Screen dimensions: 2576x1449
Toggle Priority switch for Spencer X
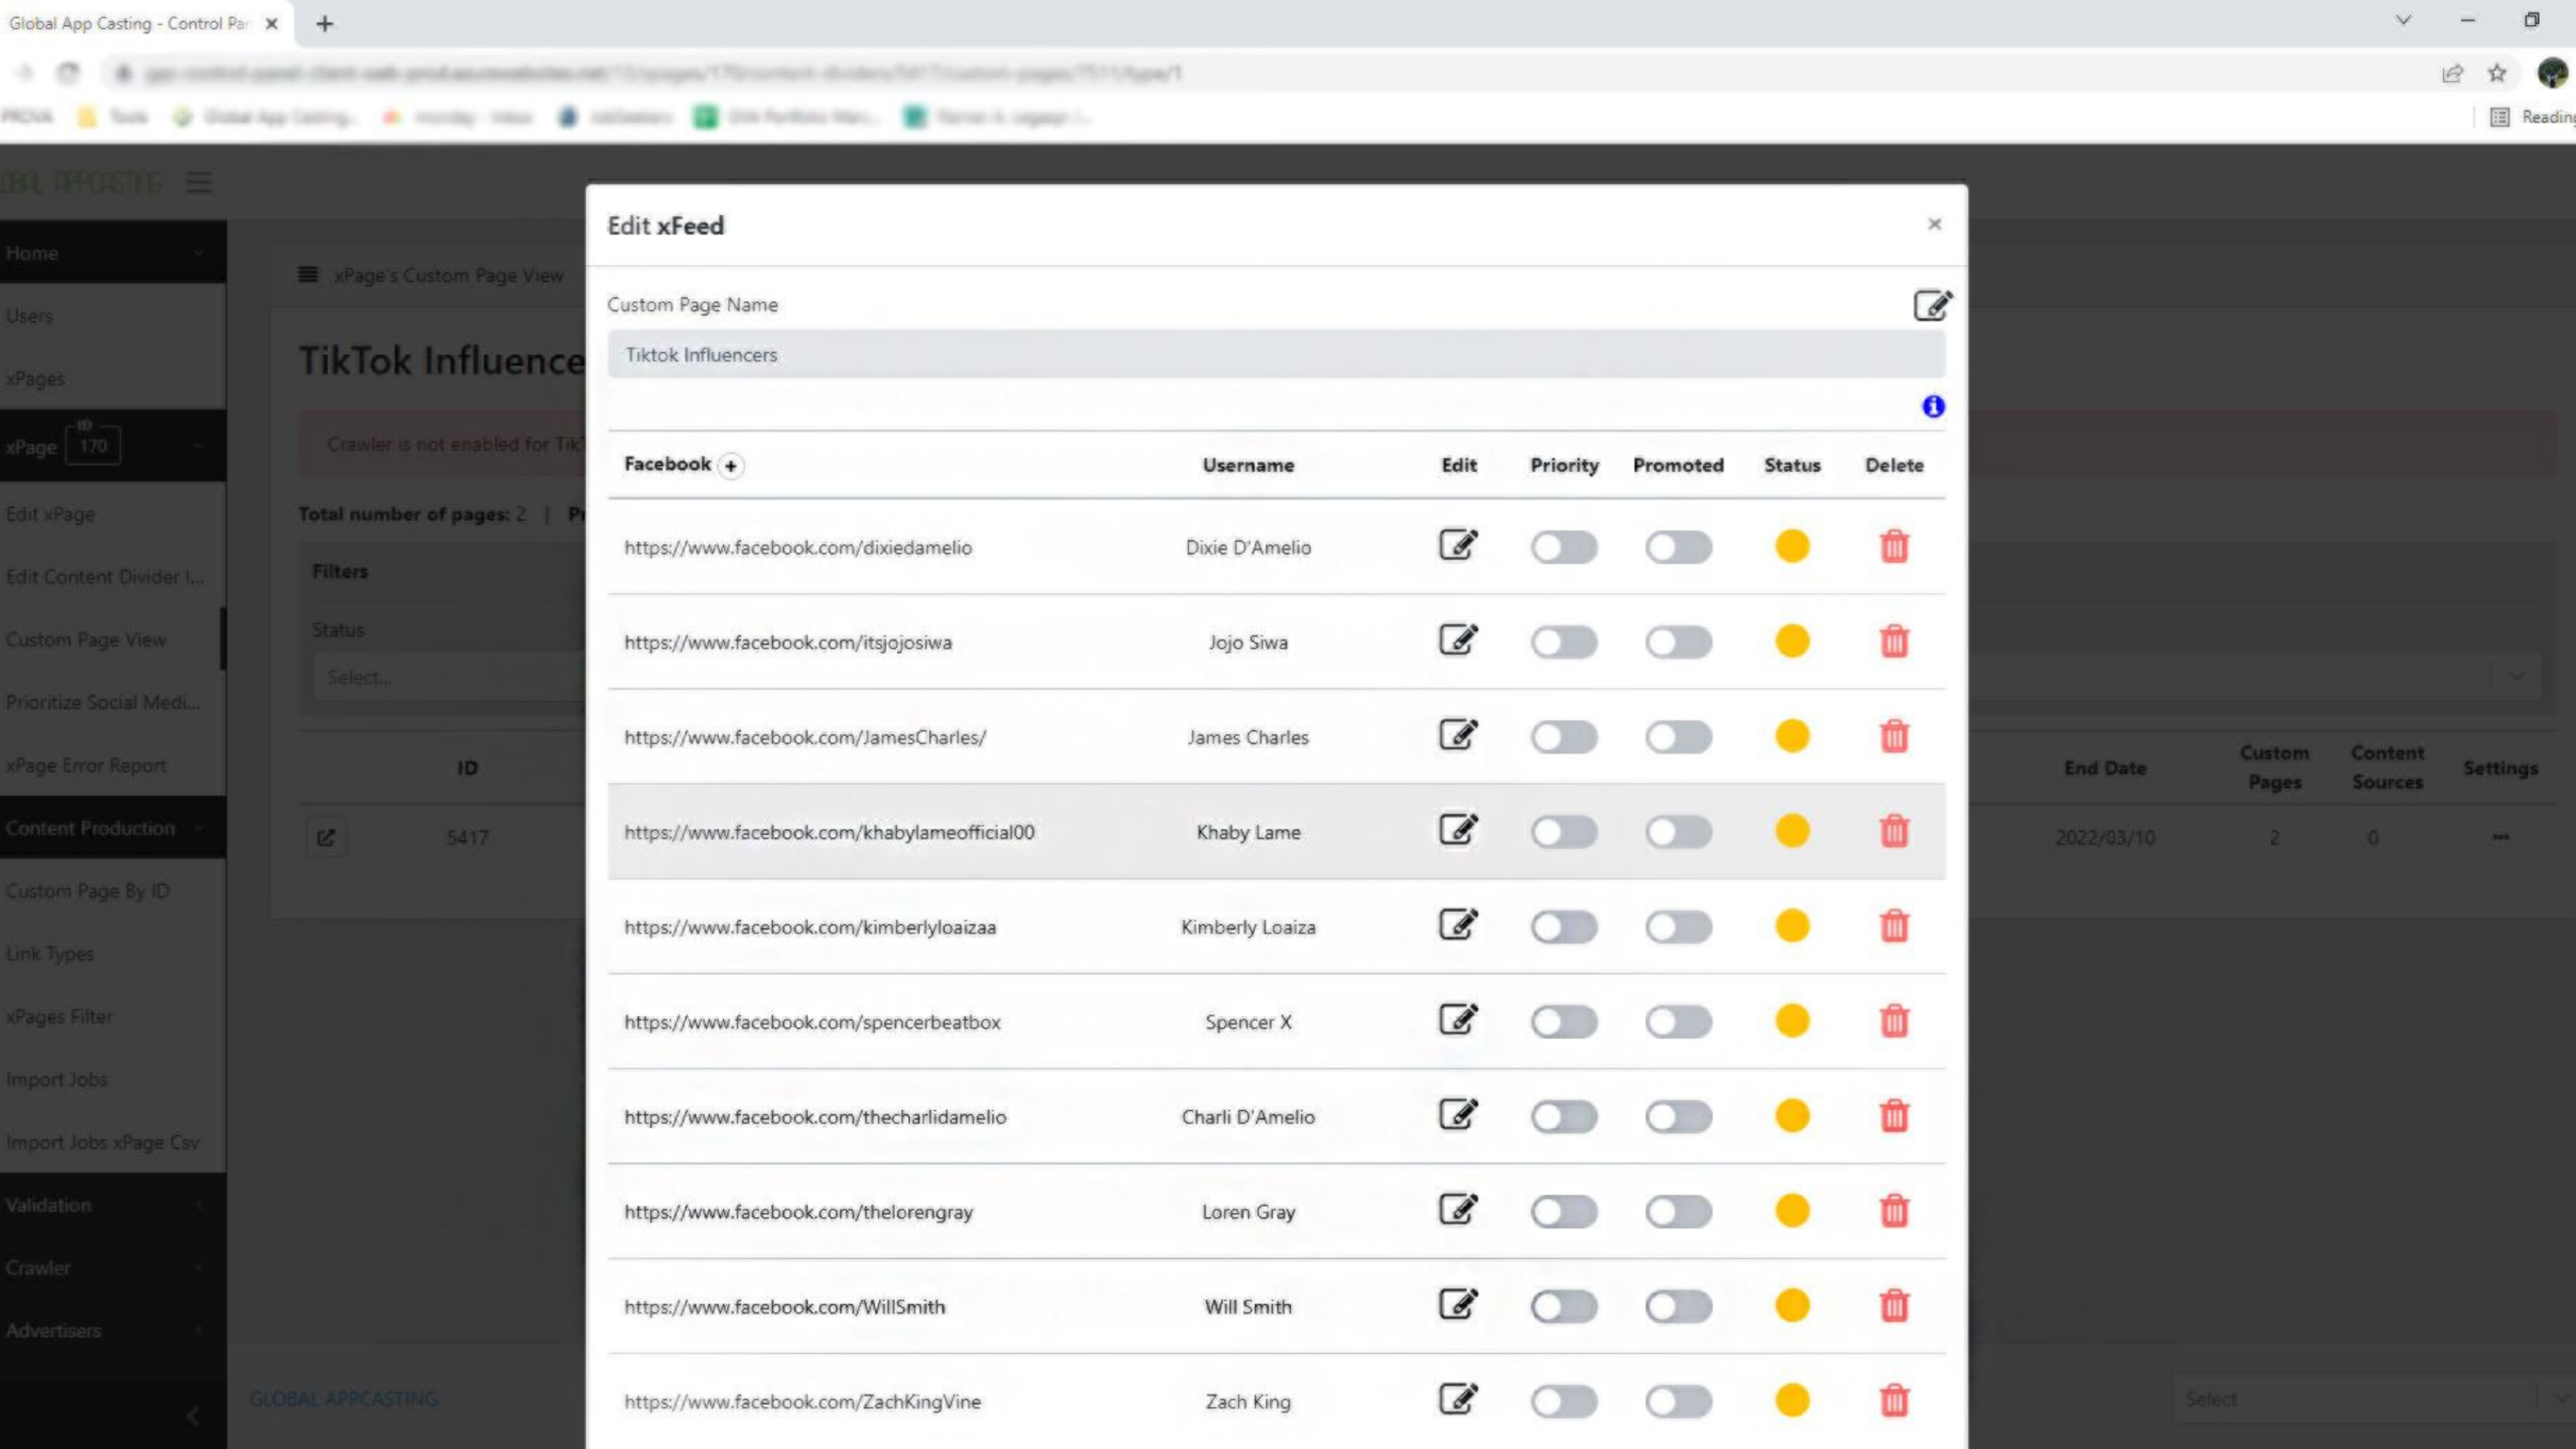tap(1564, 1022)
